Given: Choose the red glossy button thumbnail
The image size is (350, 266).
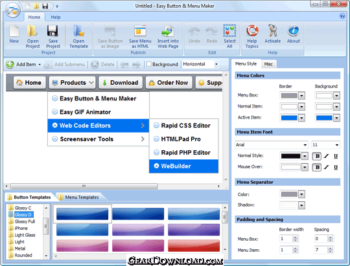Looking at the screenshot, I should [194, 245].
